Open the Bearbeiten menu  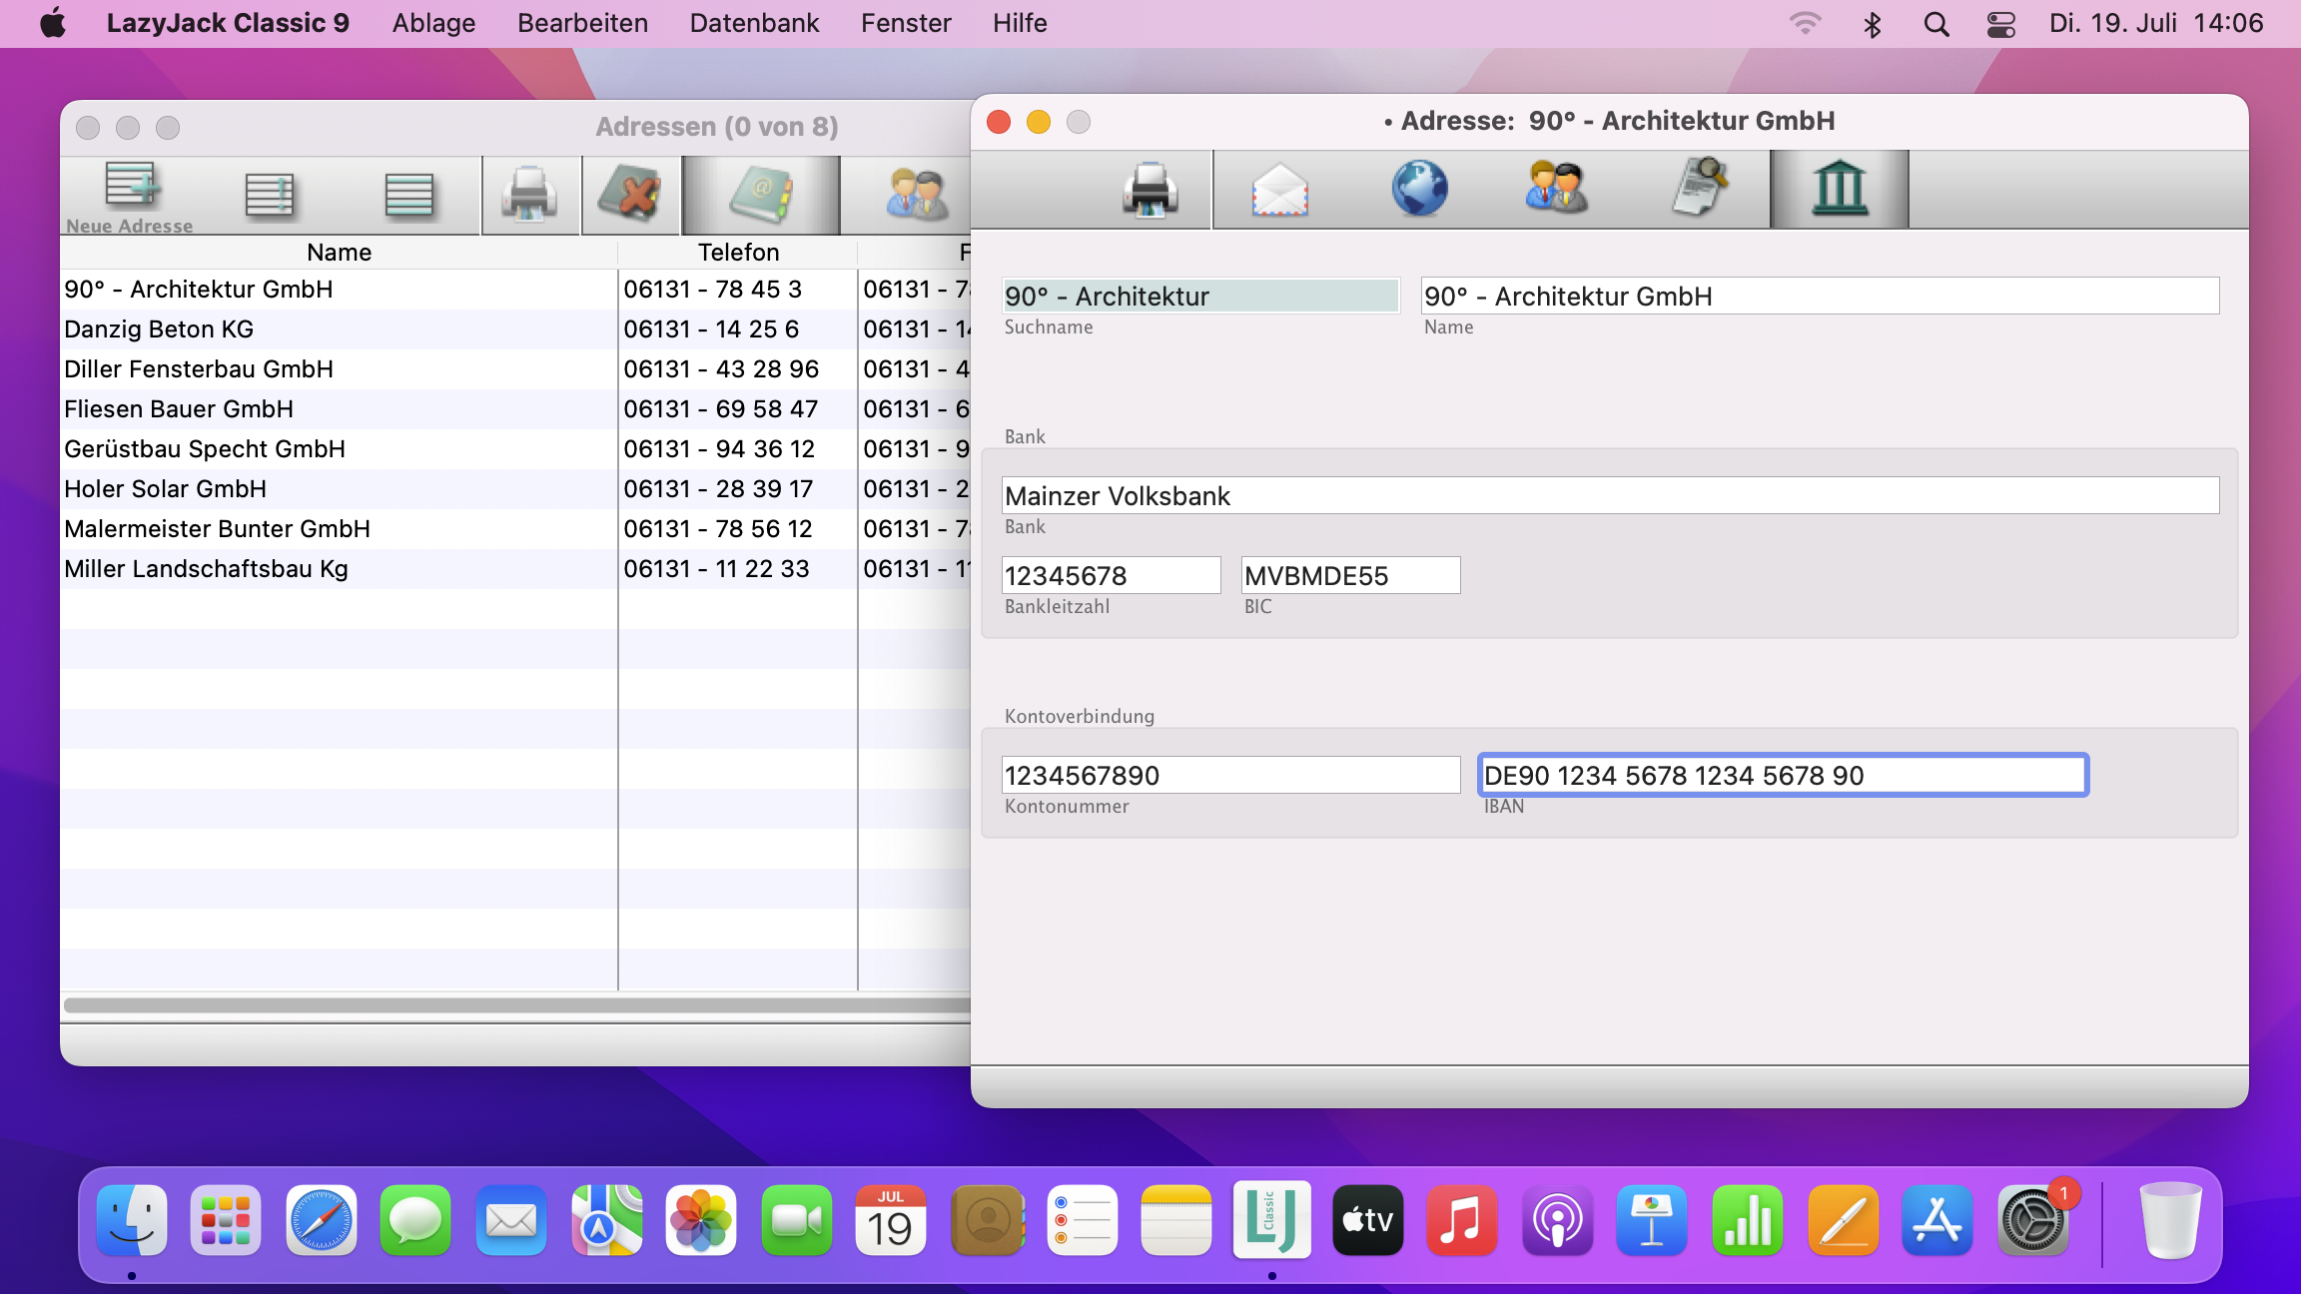582,23
